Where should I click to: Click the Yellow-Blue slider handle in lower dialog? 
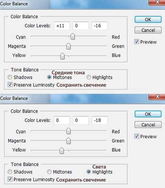[62, 151]
